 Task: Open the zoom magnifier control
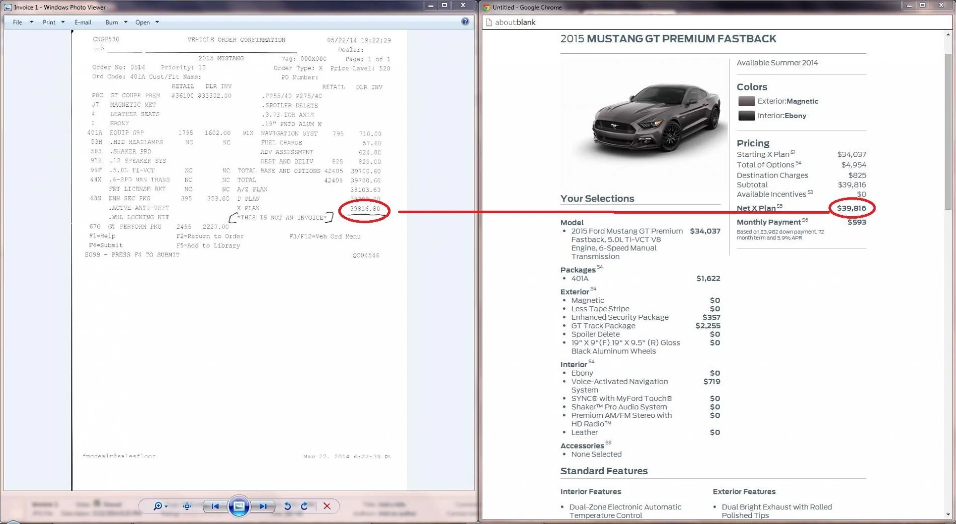point(160,506)
